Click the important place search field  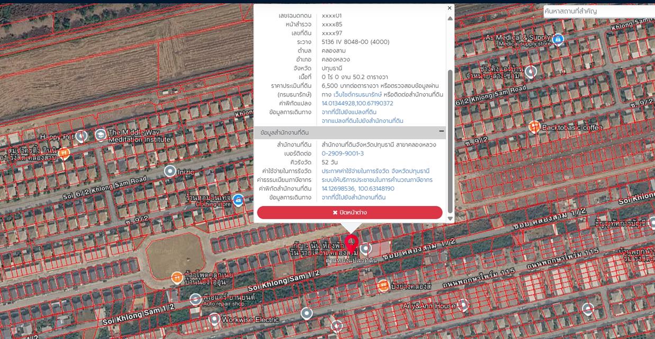pos(599,11)
